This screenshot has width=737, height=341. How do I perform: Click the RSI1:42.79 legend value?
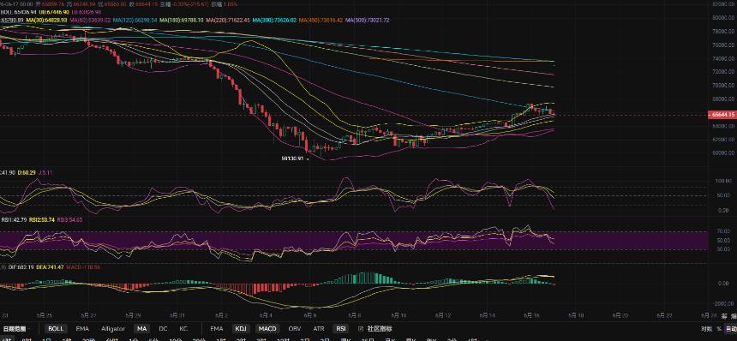pos(14,219)
